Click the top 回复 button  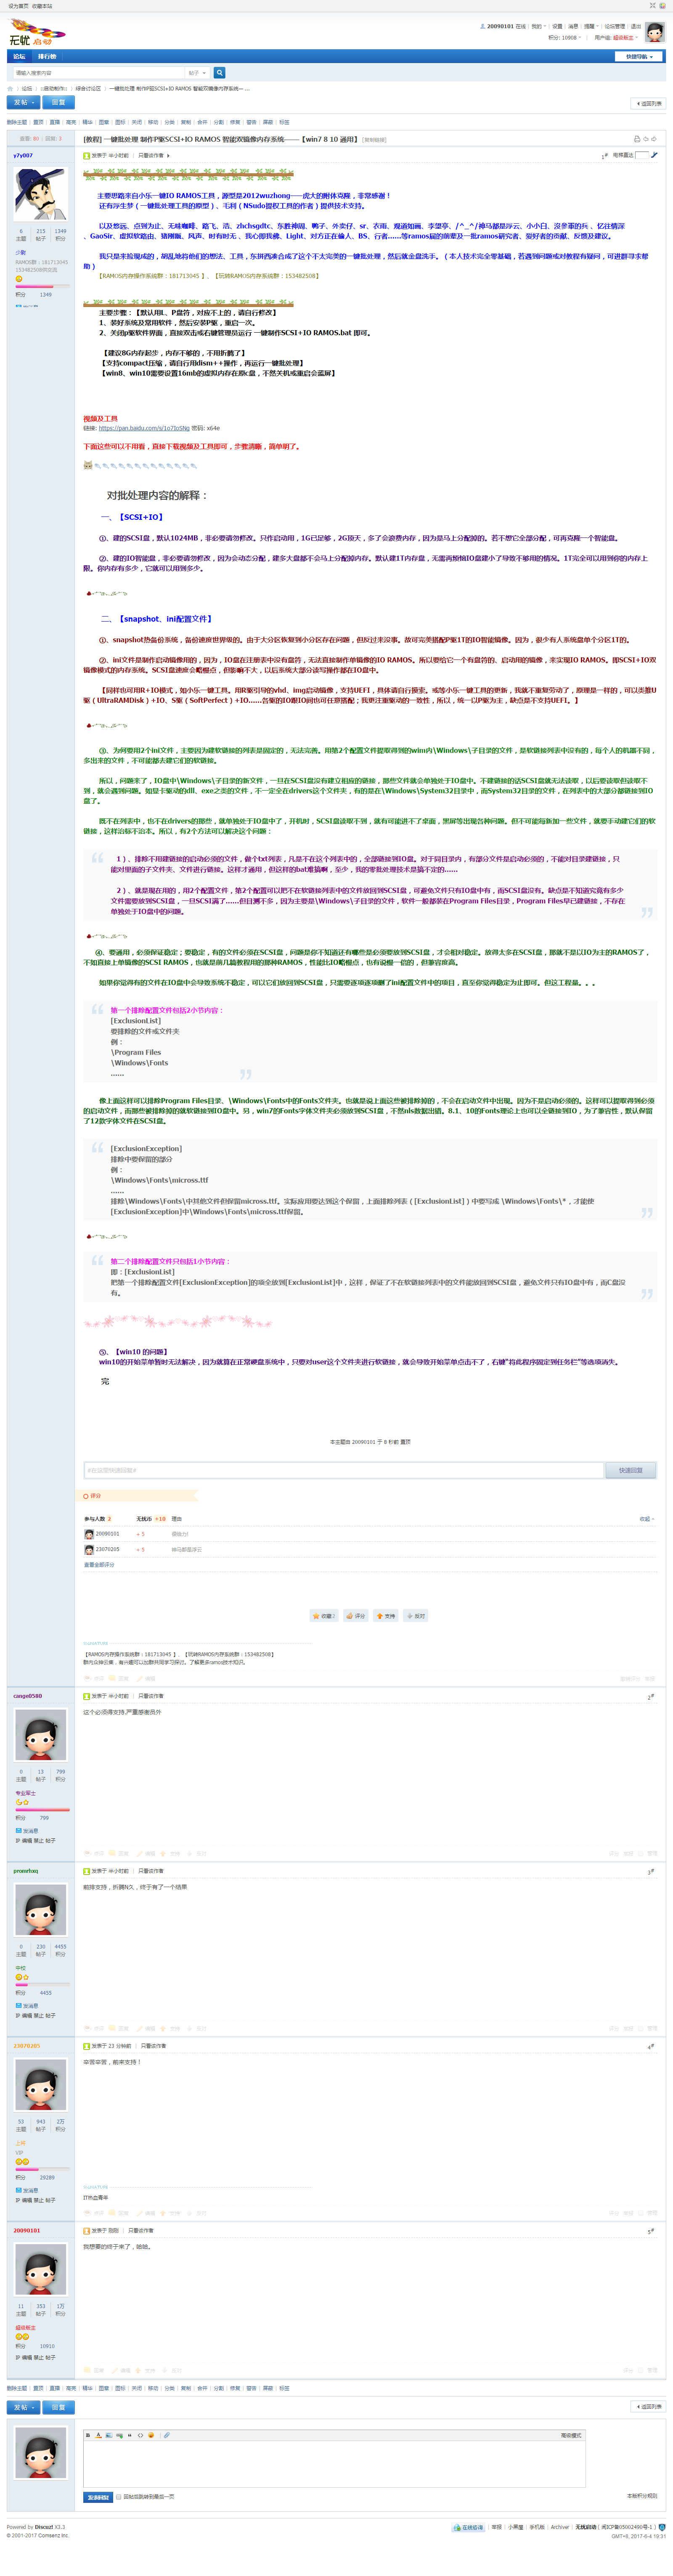pyautogui.click(x=58, y=102)
